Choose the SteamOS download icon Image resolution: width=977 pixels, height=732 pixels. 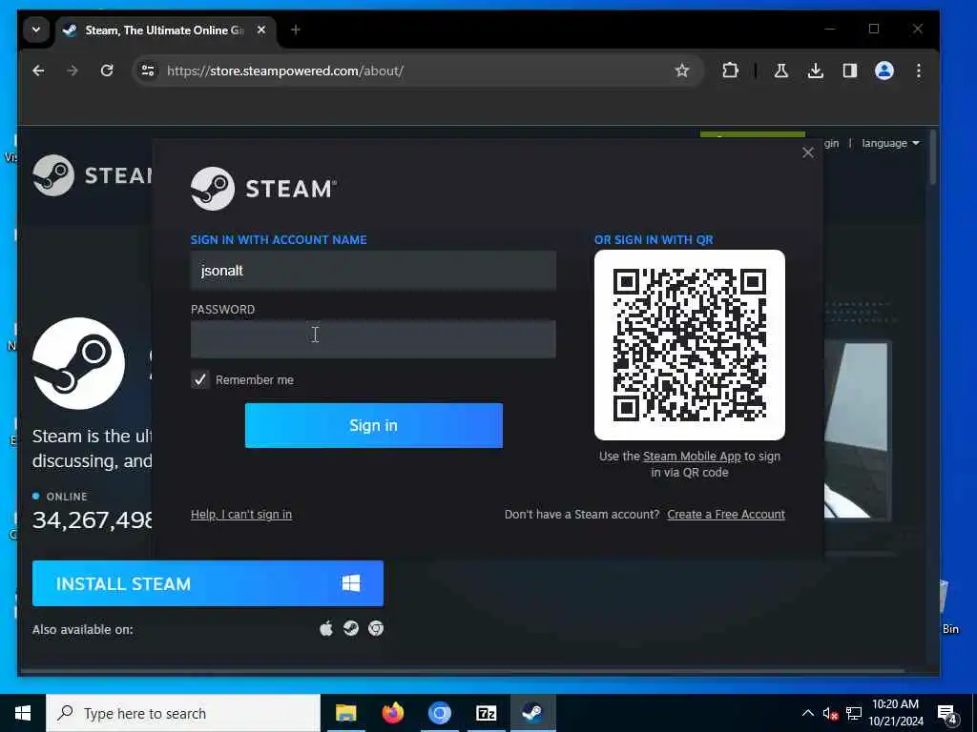click(x=351, y=629)
